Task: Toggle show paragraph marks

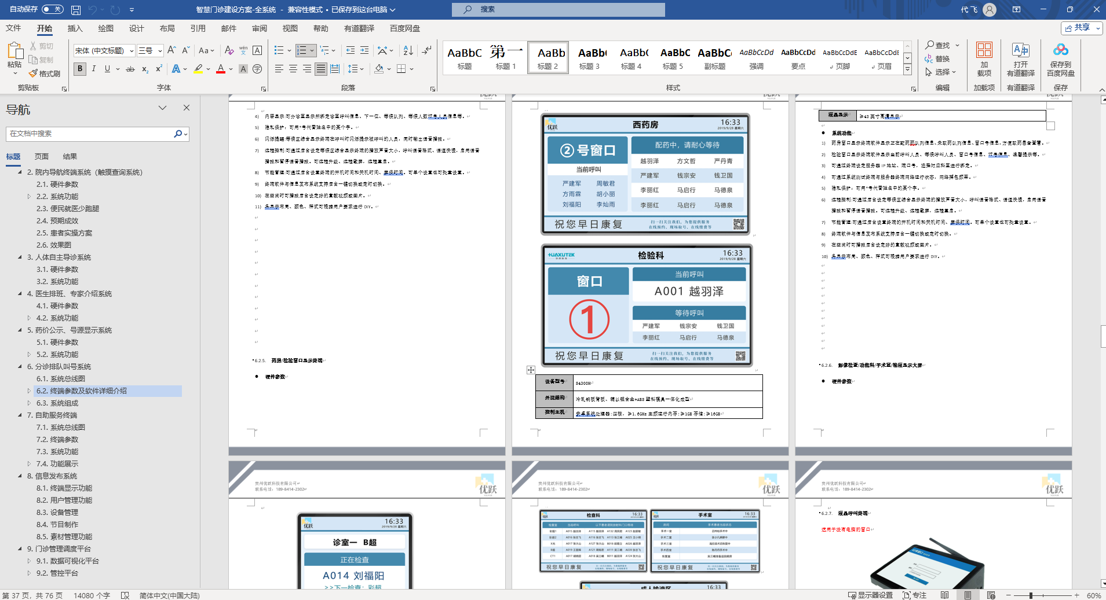Action: [427, 50]
